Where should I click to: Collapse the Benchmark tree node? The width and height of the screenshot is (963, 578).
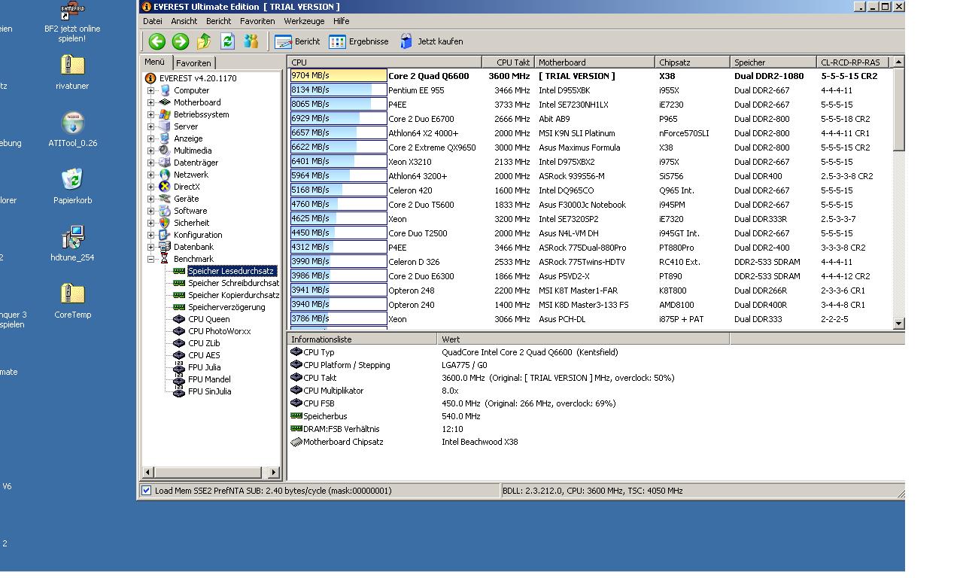150,259
